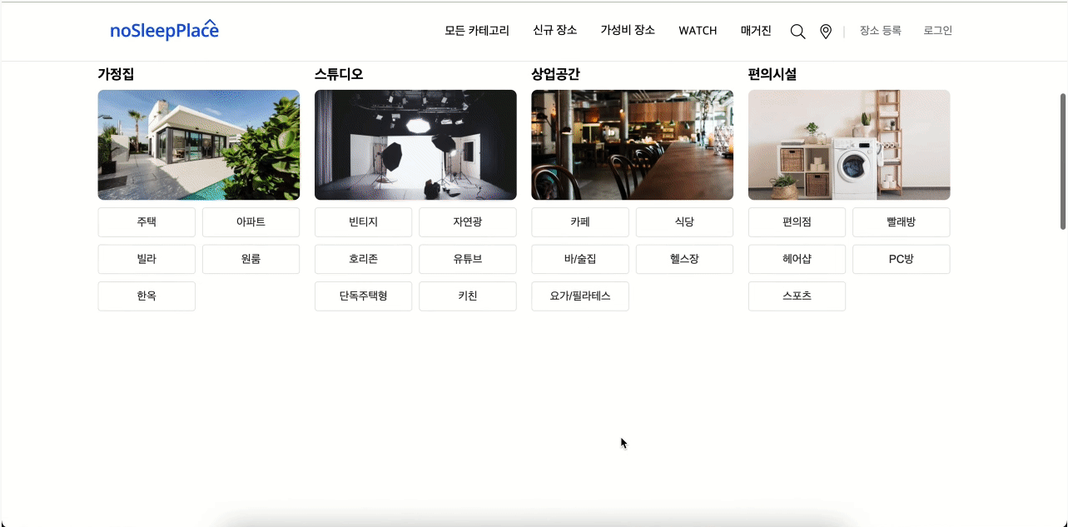
Task: Click the 로그인 link
Action: [x=938, y=31]
